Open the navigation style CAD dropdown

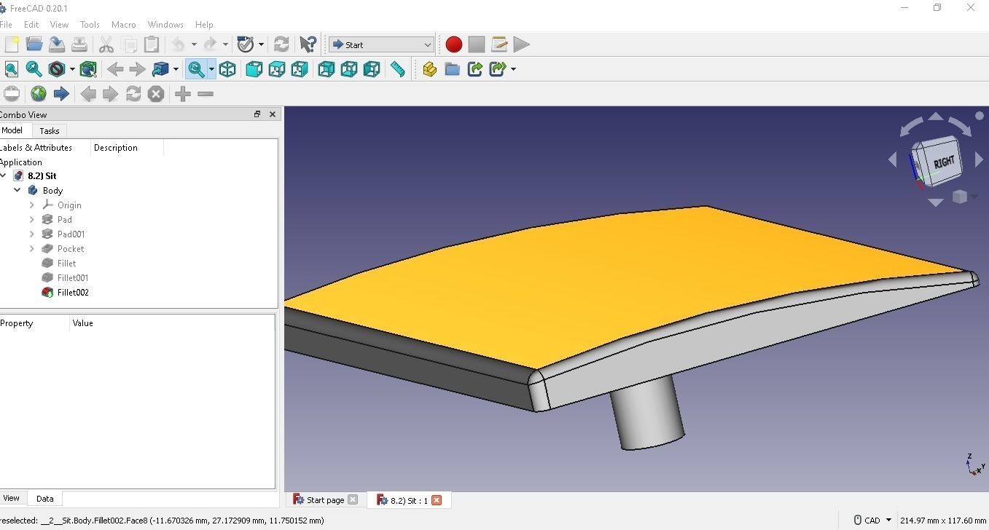pyautogui.click(x=873, y=521)
